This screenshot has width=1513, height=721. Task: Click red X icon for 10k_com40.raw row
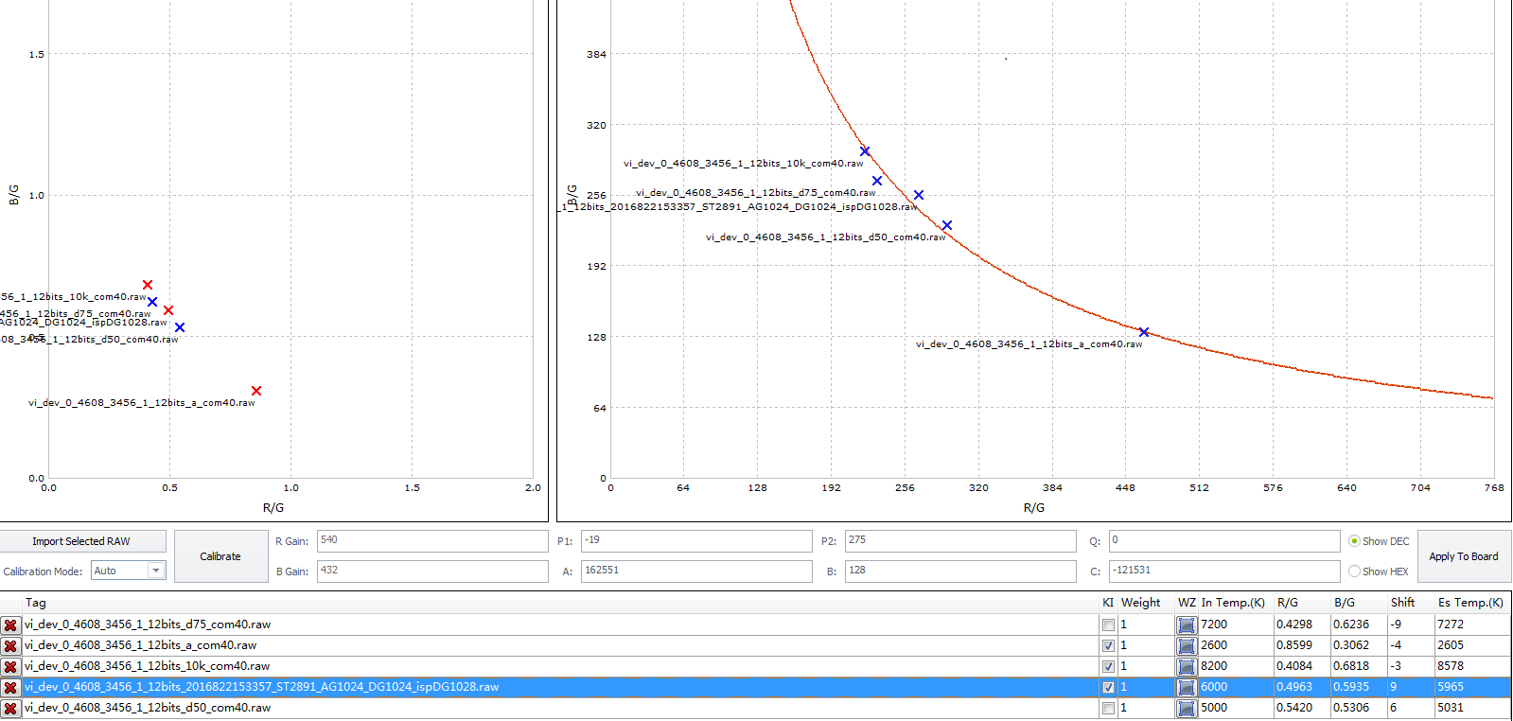[10, 666]
